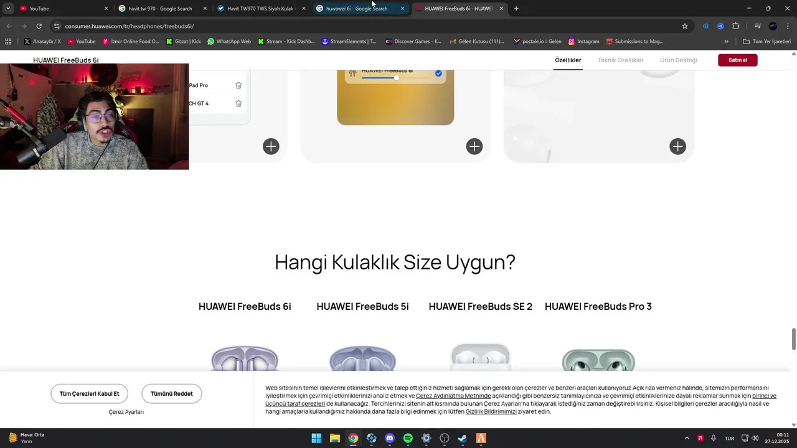Open the weather widget 'Hava: Orta'
This screenshot has width=797, height=448.
pos(26,438)
